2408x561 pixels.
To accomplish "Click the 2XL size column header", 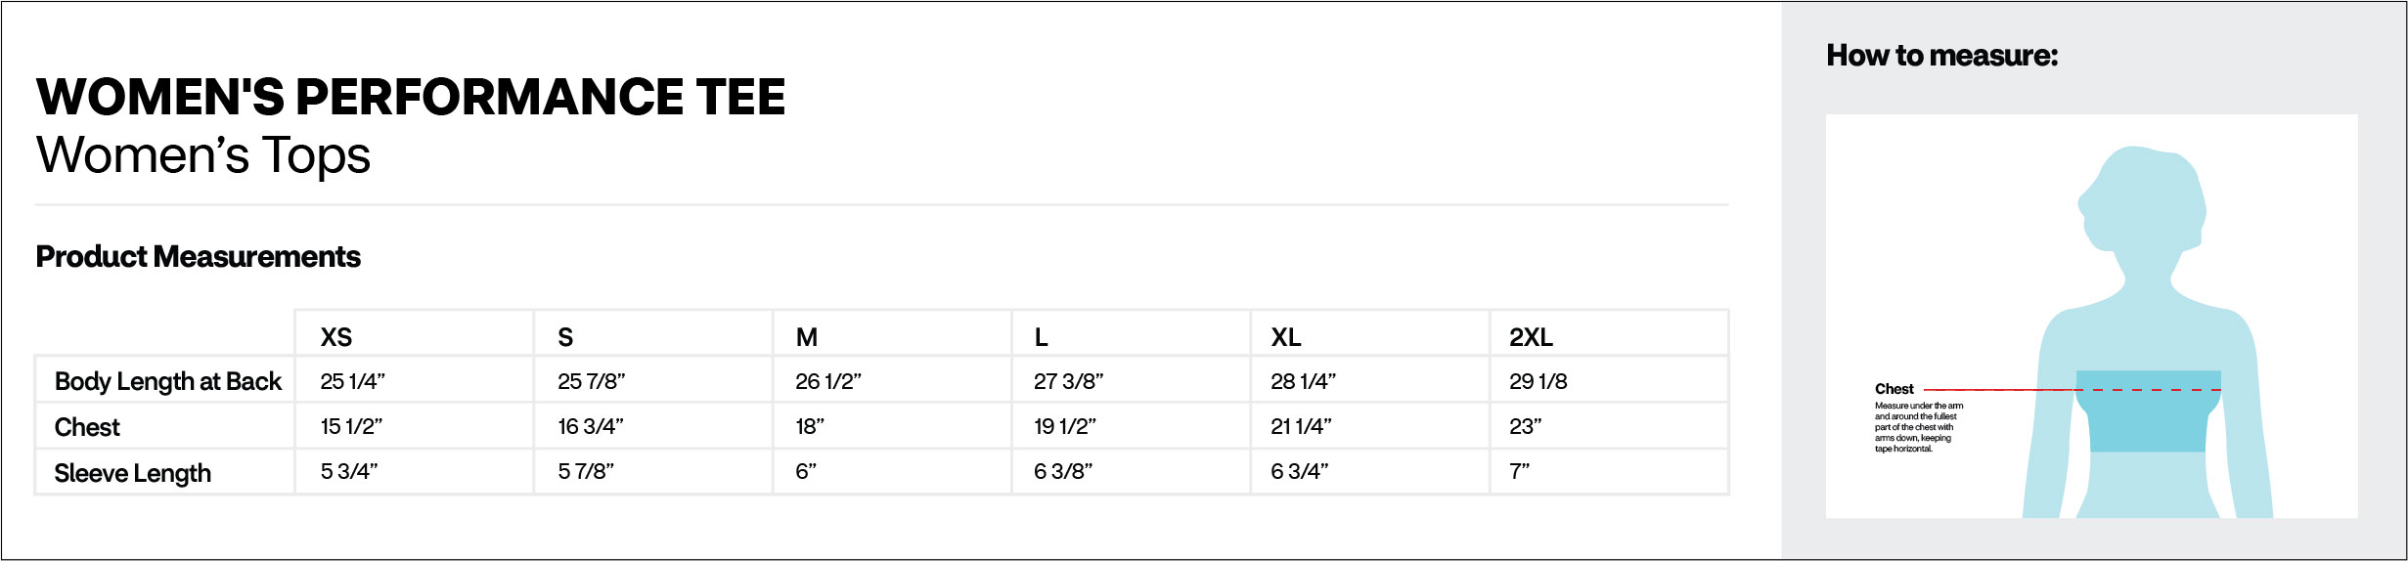I will pyautogui.click(x=1531, y=337).
